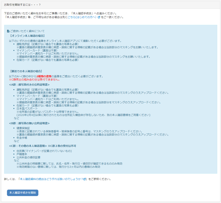Click the external-link icon after 本人確認資料の提出 question
Screen dimensions: 221x203
coord(85,179)
